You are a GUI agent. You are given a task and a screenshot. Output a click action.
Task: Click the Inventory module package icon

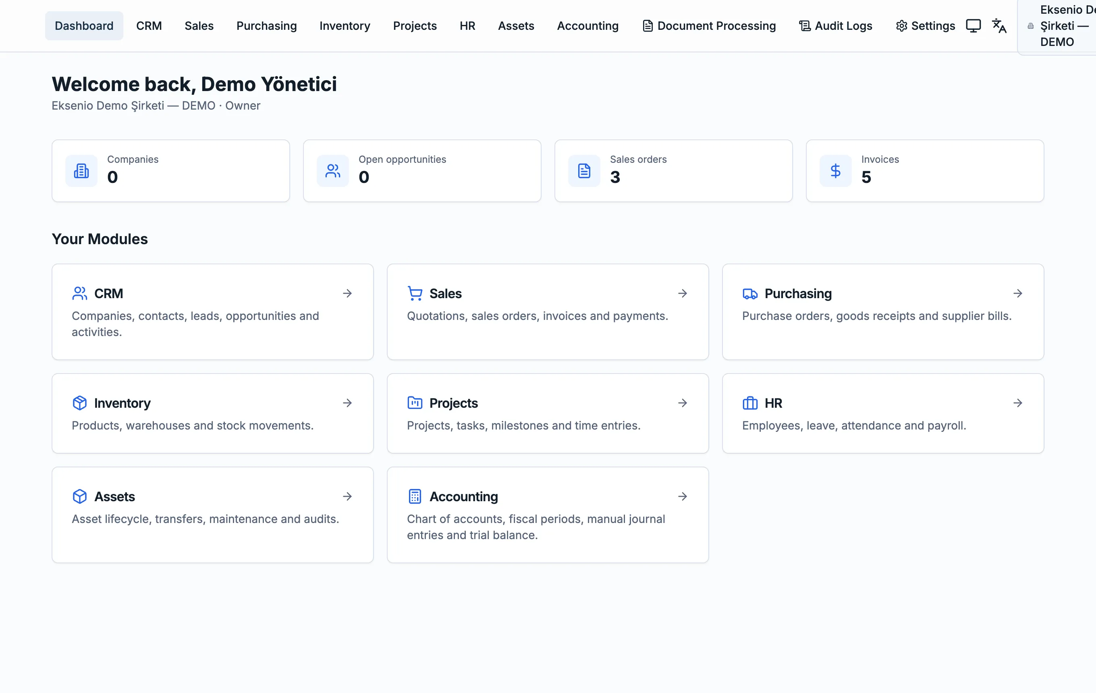point(80,403)
